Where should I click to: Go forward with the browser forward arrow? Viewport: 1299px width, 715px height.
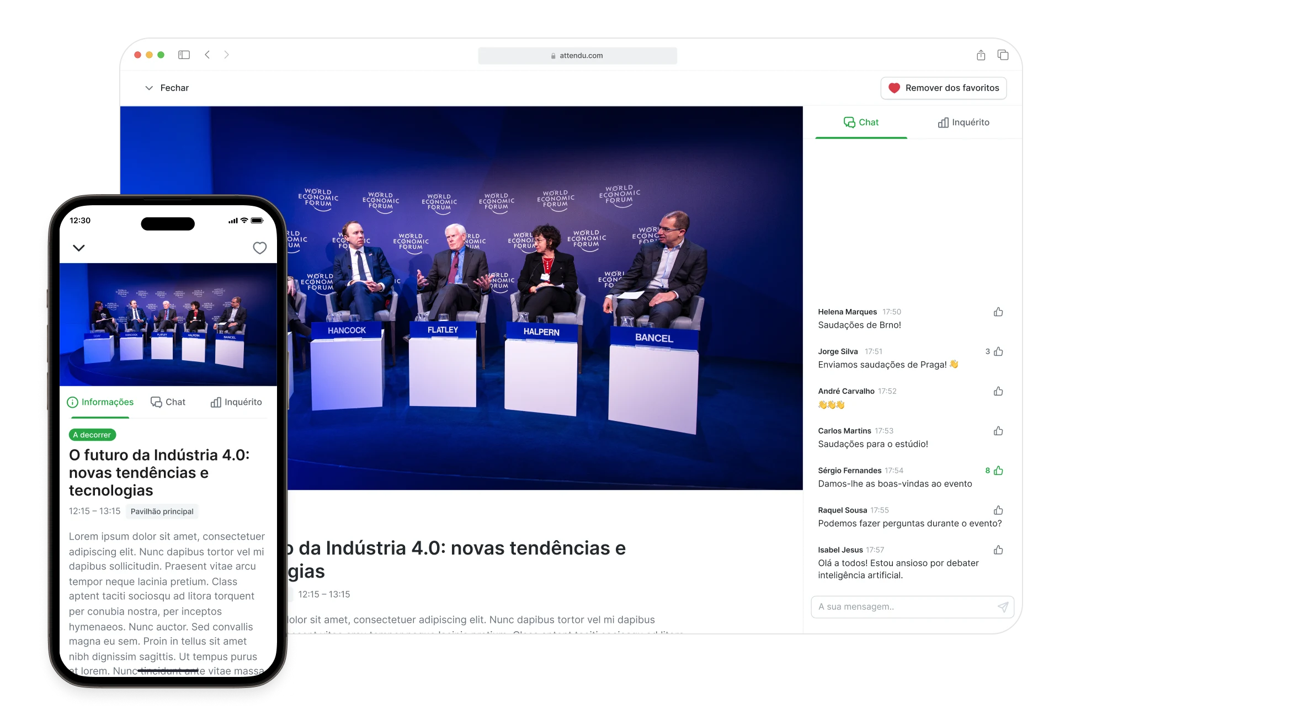[226, 55]
